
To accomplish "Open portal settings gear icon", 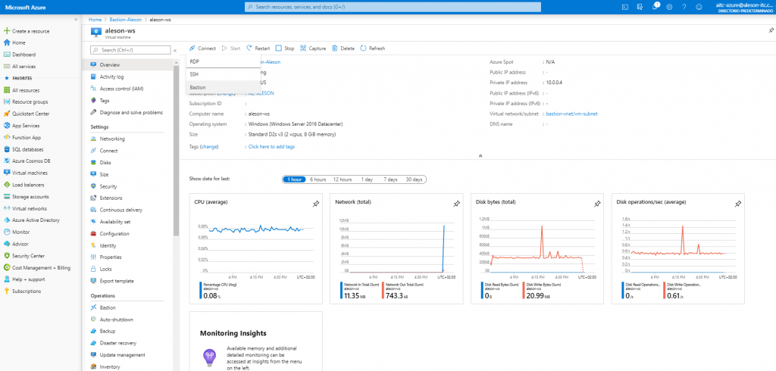I will tap(669, 7).
